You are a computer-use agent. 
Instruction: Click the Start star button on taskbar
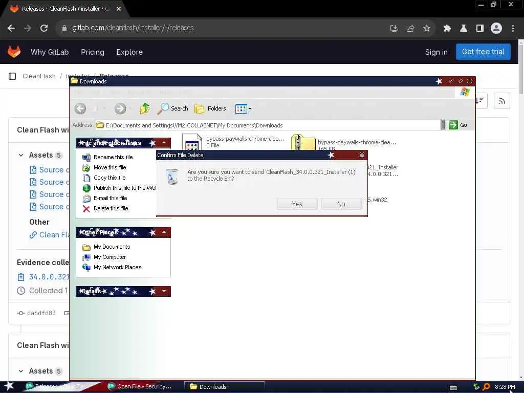tap(9, 386)
